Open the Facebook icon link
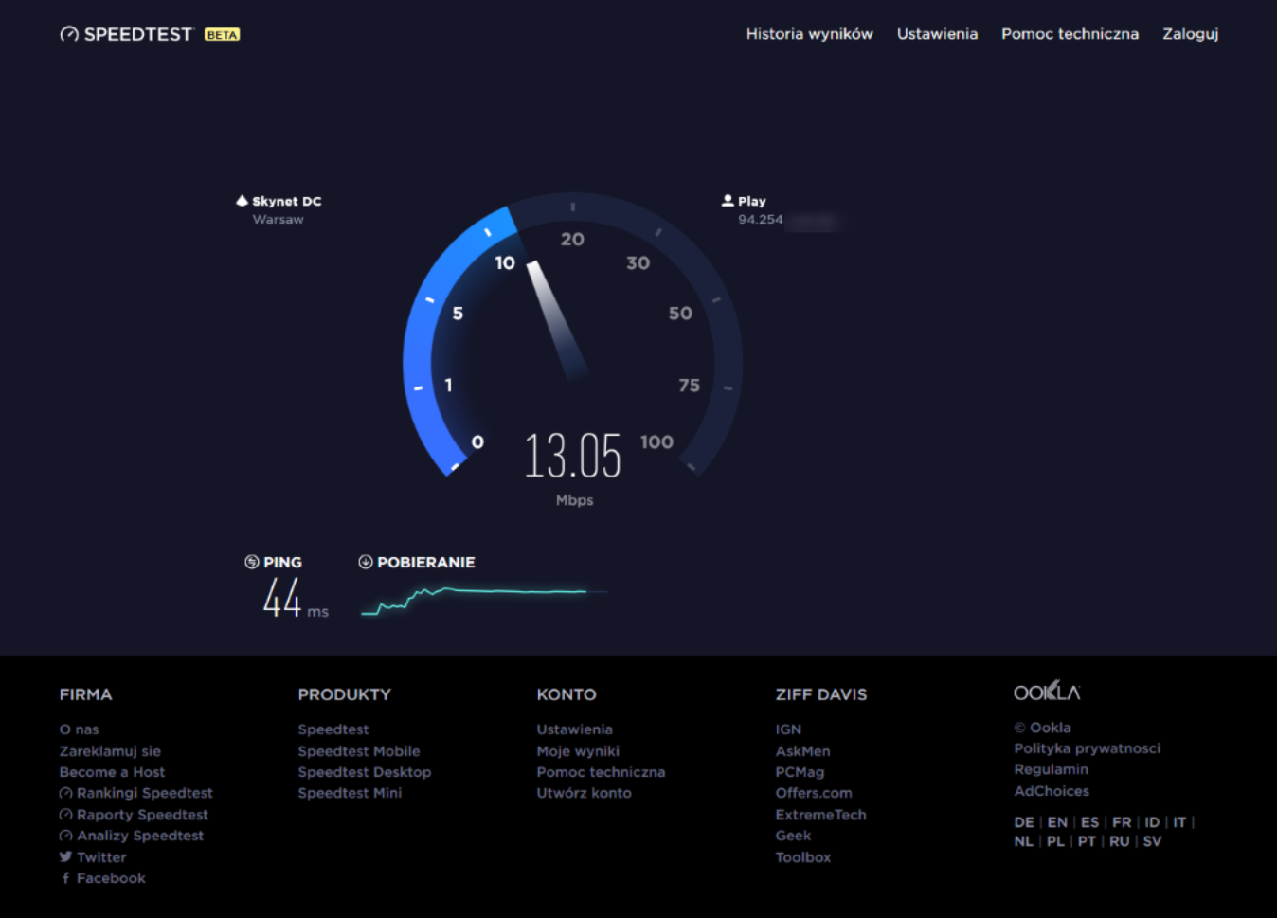The width and height of the screenshot is (1277, 918). [65, 878]
